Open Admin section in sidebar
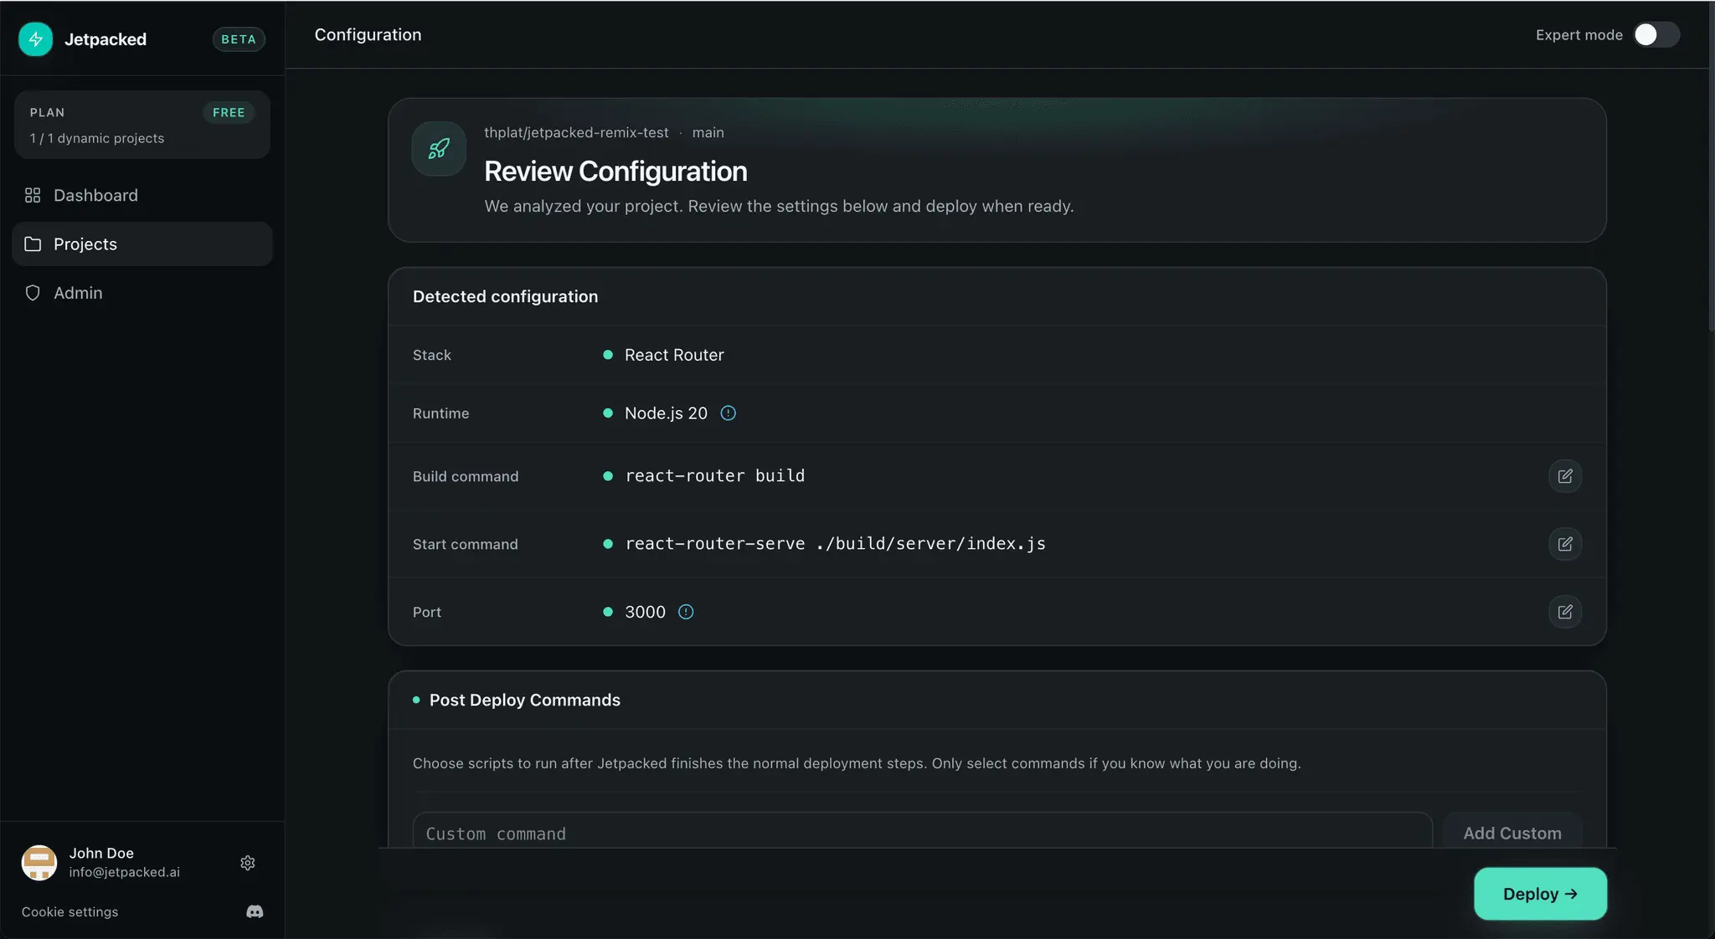1715x939 pixels. [142, 293]
